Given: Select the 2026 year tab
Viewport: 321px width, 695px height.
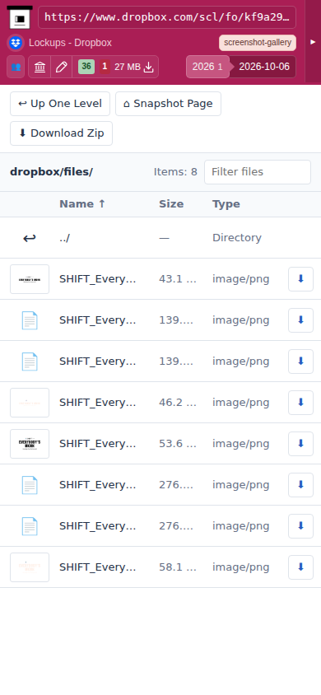Looking at the screenshot, I should click(x=207, y=67).
